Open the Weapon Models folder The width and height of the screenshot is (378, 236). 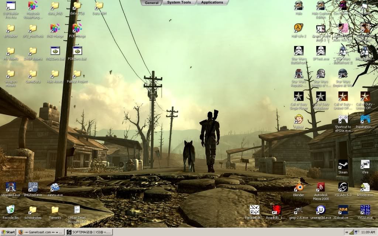tap(10, 78)
